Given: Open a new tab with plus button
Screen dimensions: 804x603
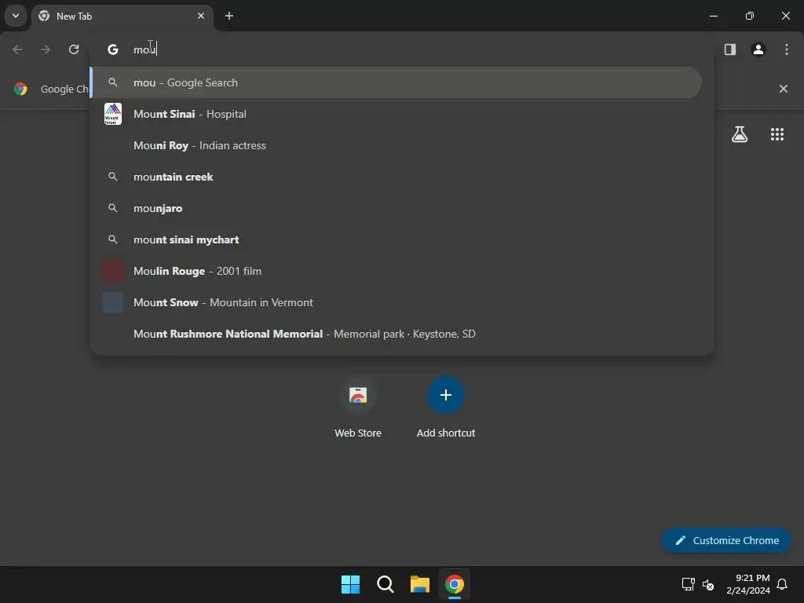Looking at the screenshot, I should (x=229, y=16).
